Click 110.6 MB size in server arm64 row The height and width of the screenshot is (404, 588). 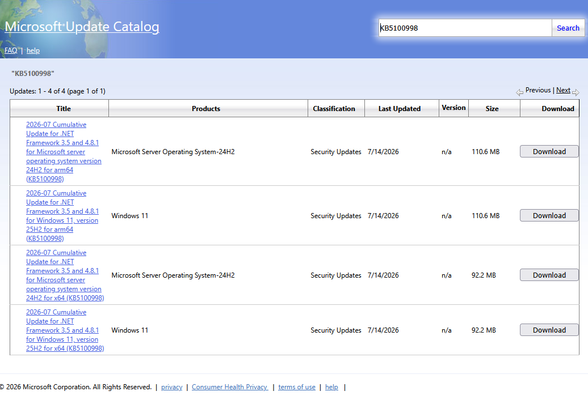click(x=485, y=152)
